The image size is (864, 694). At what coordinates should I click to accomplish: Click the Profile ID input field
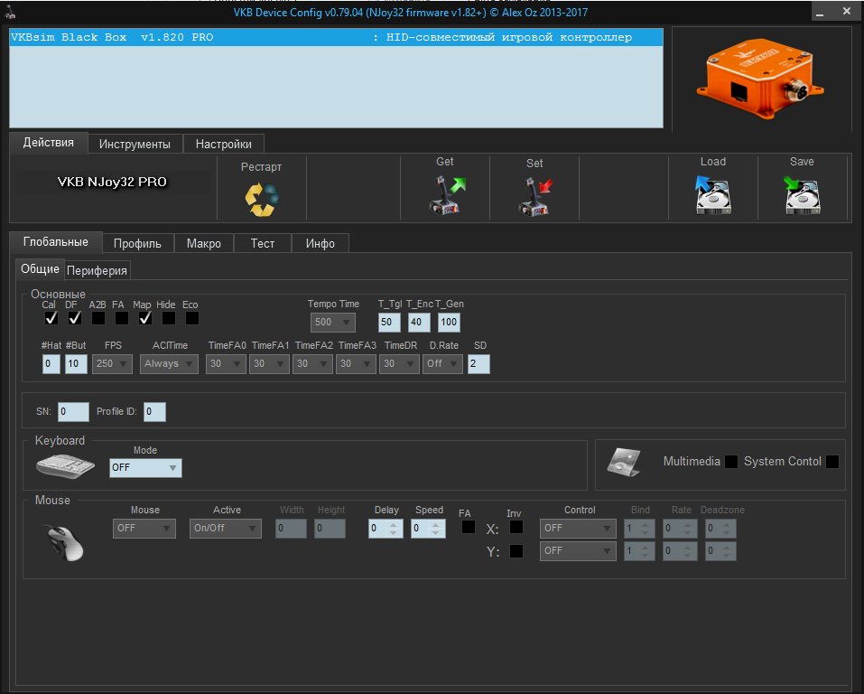click(x=155, y=412)
